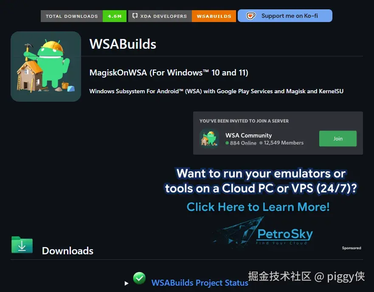The height and width of the screenshot is (292, 374).
Task: Click the WSA Community server avatar icon
Action: click(x=209, y=139)
